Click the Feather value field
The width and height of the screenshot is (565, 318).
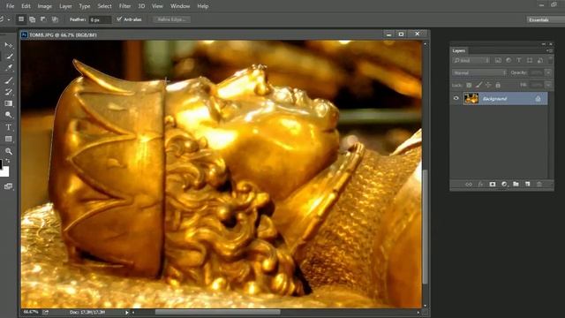point(100,19)
